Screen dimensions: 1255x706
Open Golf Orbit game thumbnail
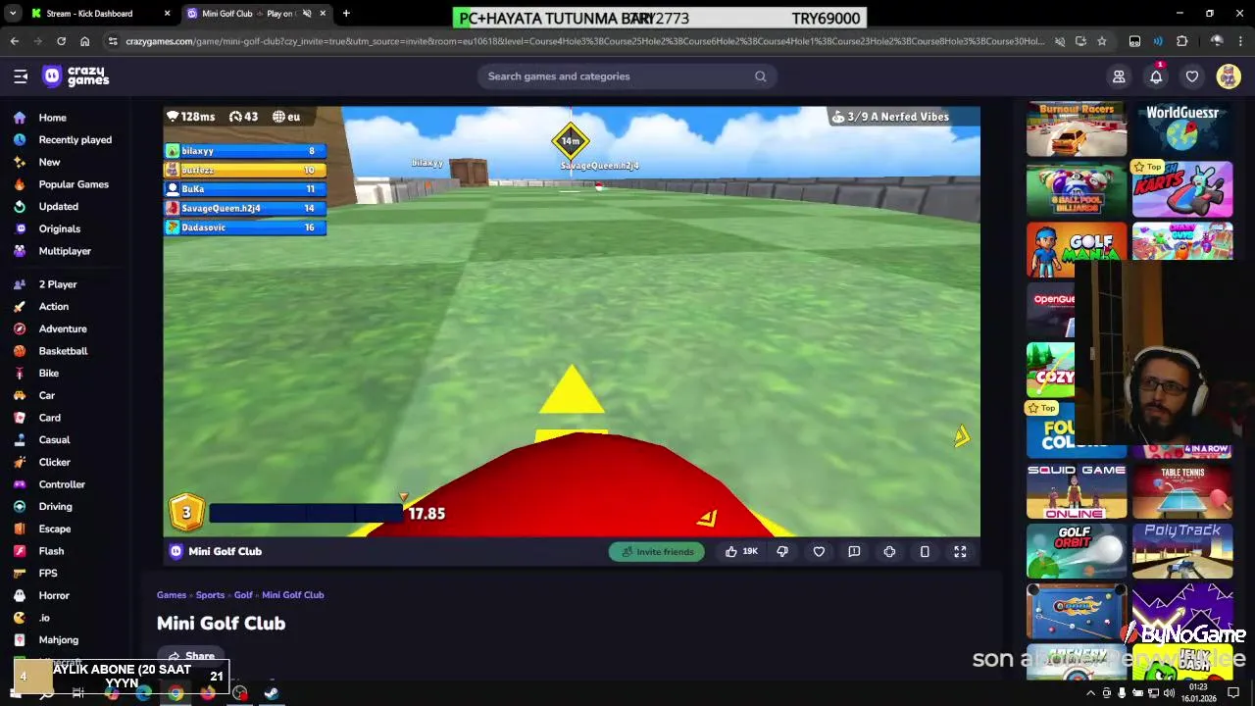pyautogui.click(x=1077, y=551)
